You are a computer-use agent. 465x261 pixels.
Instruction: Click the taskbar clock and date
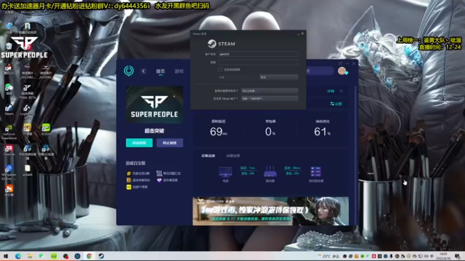[443, 256]
